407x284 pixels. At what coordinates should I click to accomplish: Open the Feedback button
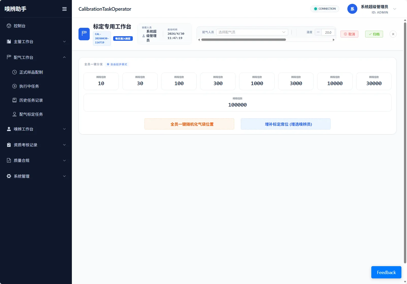click(386, 272)
